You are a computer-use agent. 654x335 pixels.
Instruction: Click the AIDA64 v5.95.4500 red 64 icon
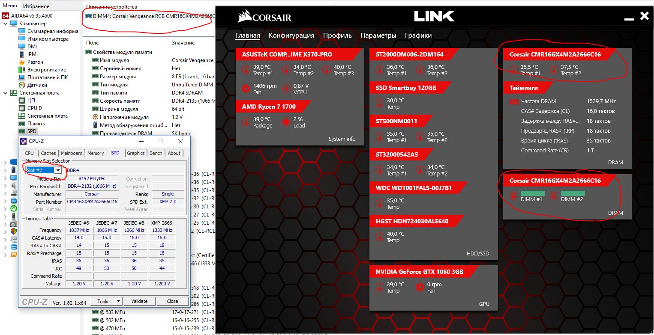5,16
